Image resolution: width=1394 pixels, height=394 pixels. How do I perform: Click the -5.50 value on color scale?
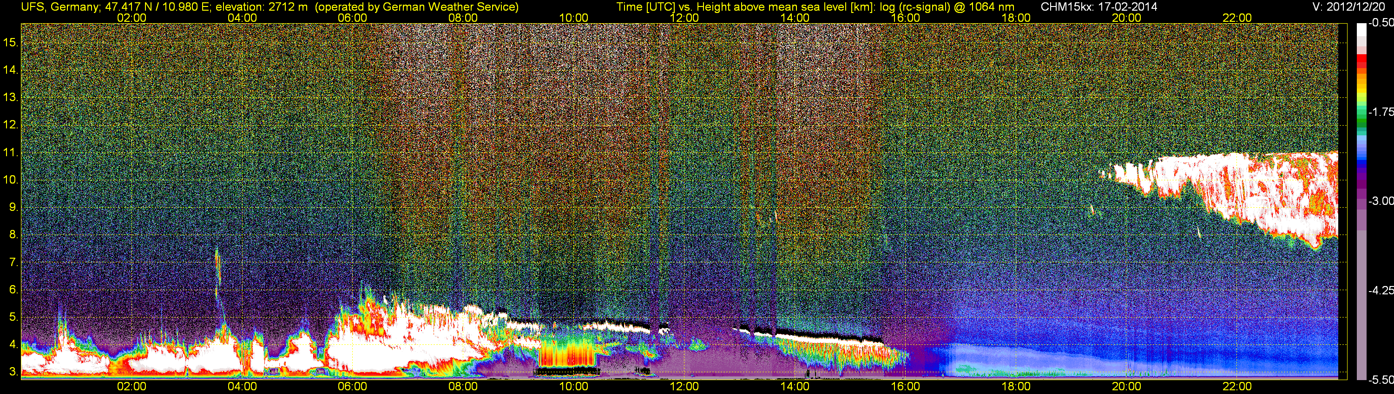point(1381,380)
